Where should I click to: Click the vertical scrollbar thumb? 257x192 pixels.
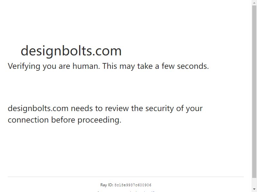[x=254, y=92]
